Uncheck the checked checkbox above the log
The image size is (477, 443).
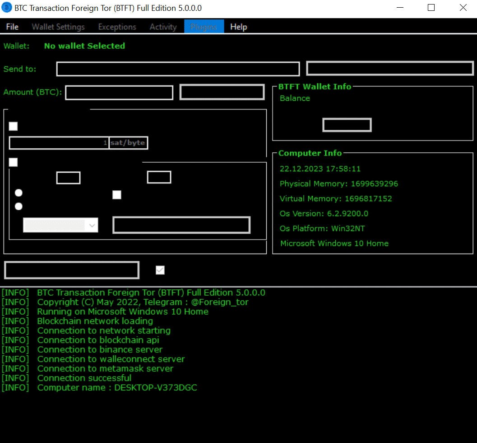click(x=160, y=270)
